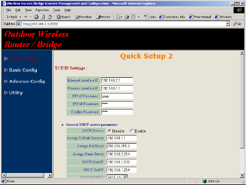Open the Address bar dropdown arrow
246x185 pixels.
tap(227, 24)
